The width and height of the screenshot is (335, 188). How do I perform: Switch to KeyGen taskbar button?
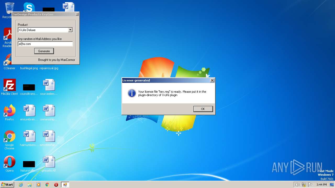[x=65, y=185]
